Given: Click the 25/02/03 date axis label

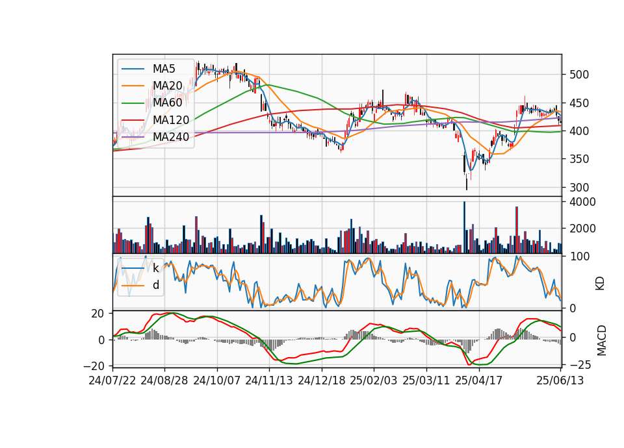Looking at the screenshot, I should (374, 380).
